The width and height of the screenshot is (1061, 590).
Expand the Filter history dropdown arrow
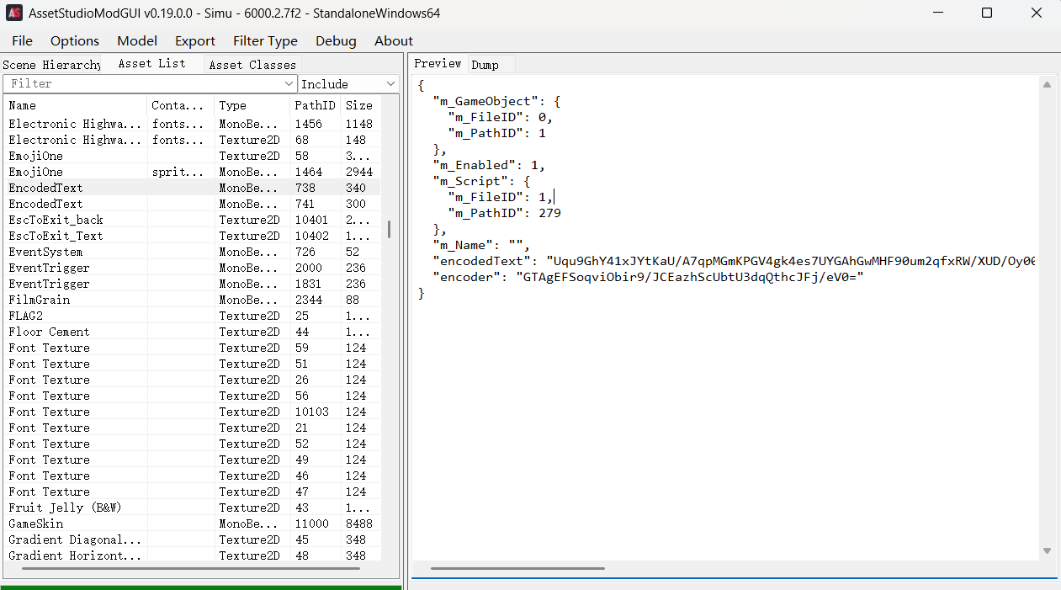click(290, 84)
